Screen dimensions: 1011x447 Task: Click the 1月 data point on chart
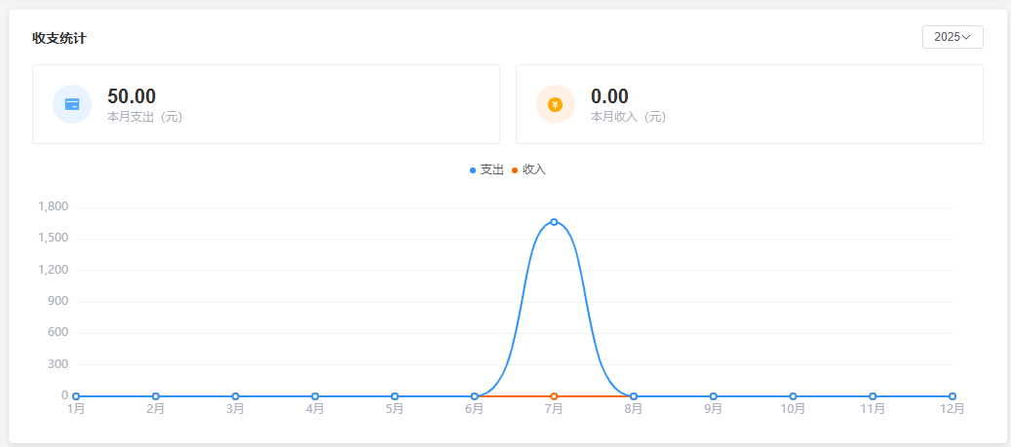[76, 396]
